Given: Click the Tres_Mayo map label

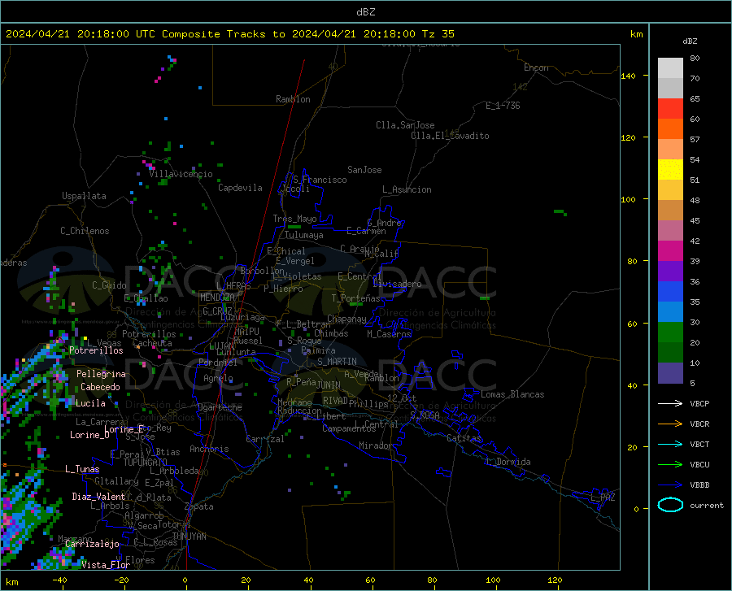Looking at the screenshot, I should [x=294, y=219].
